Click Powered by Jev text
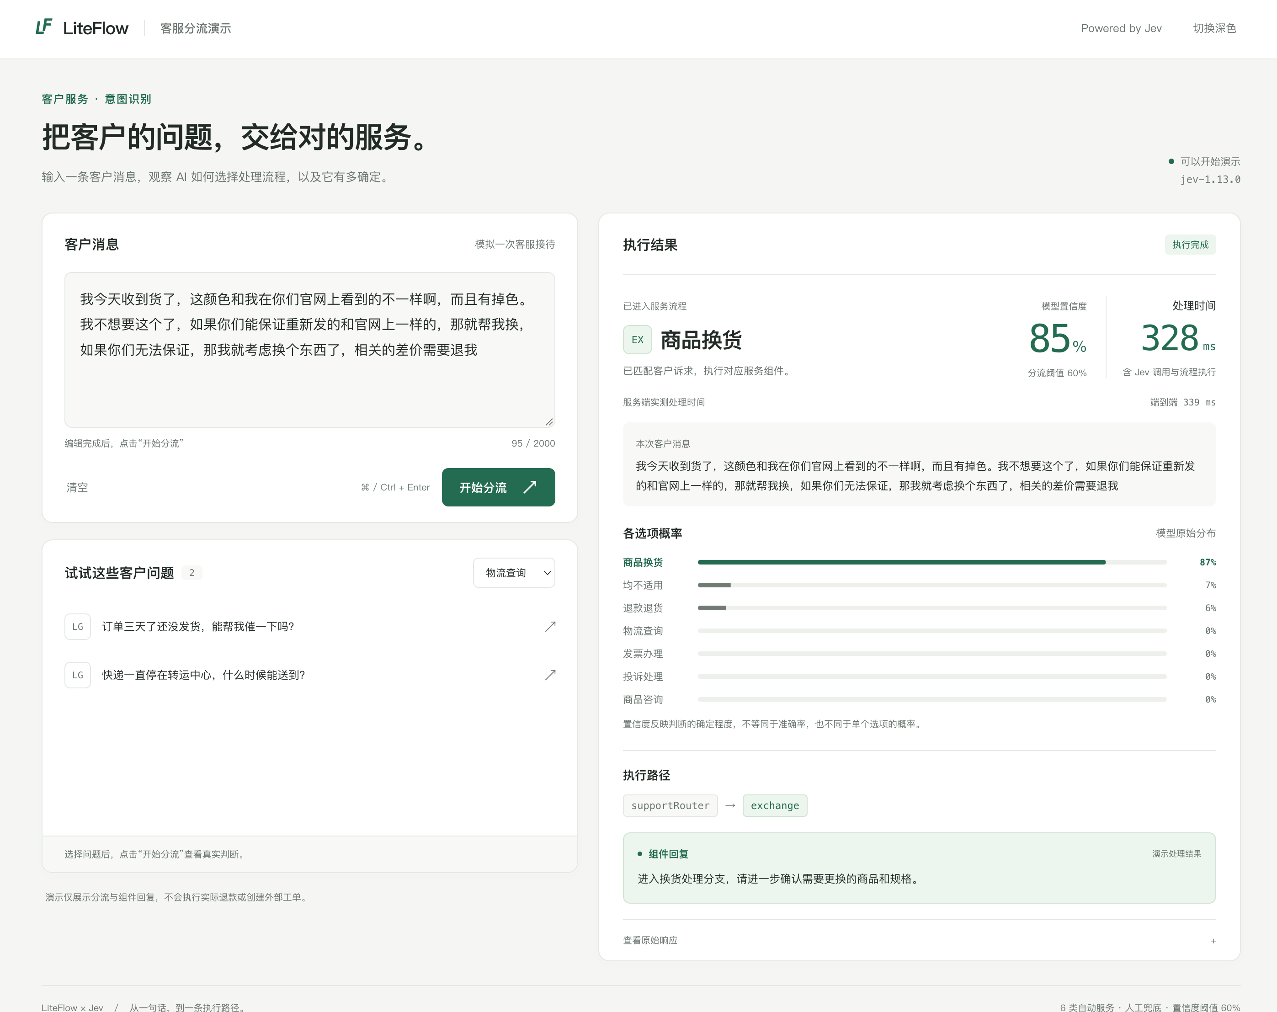The width and height of the screenshot is (1277, 1012). point(1121,28)
